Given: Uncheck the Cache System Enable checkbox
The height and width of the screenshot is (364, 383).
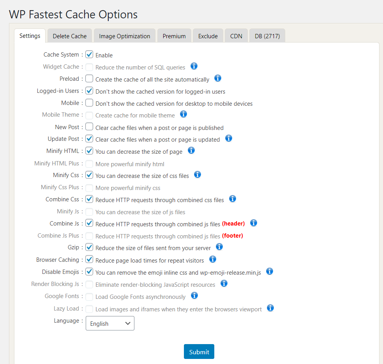Looking at the screenshot, I should coord(89,54).
